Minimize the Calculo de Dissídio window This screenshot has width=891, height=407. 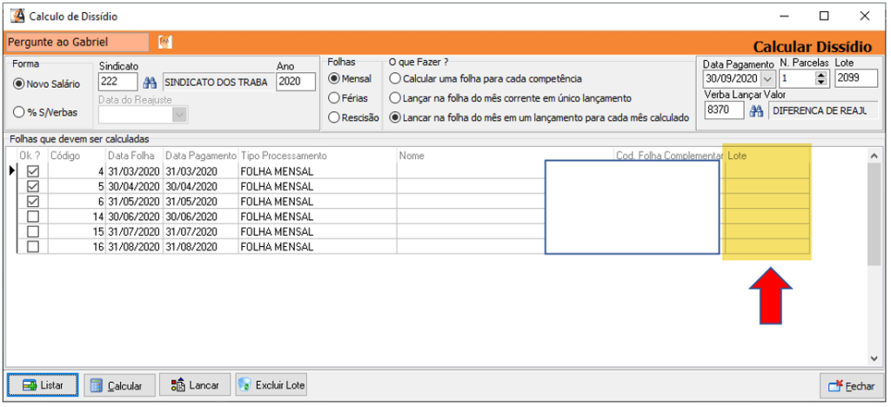pyautogui.click(x=783, y=17)
